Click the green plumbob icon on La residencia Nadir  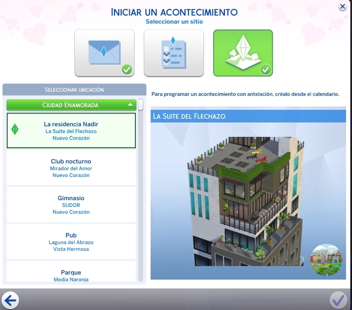[x=15, y=129]
